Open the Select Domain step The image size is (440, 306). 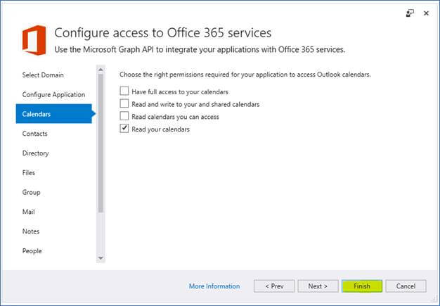(43, 75)
